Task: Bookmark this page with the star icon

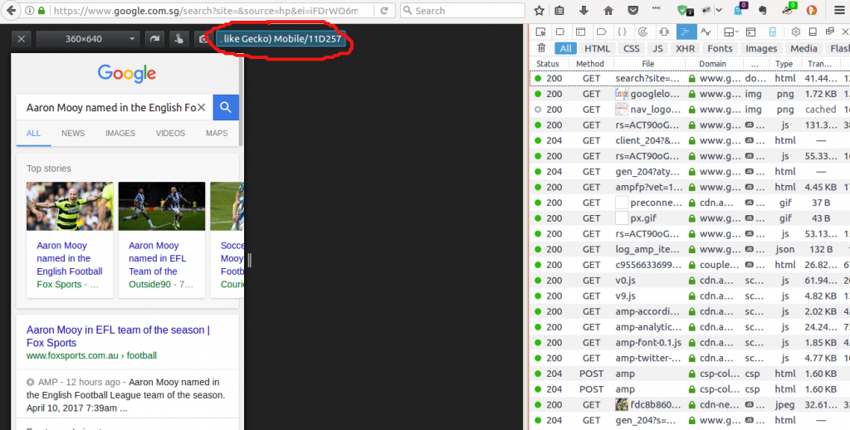Action: 539,10
